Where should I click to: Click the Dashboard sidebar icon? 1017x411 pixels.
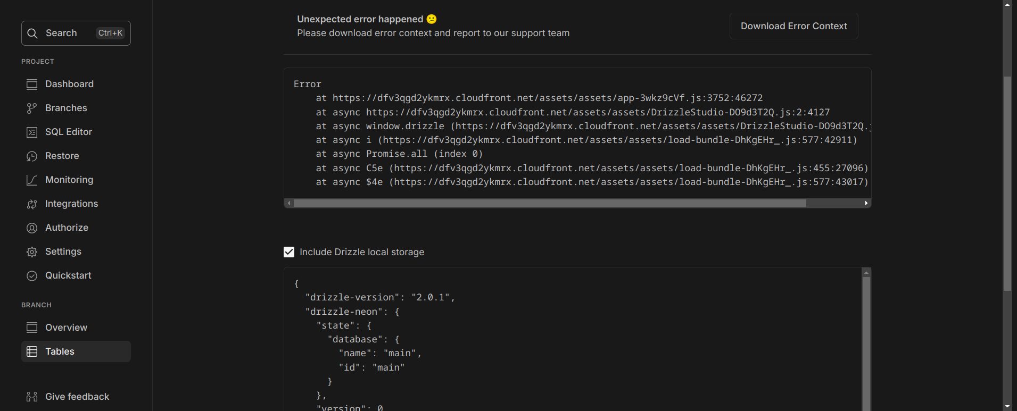click(x=32, y=85)
